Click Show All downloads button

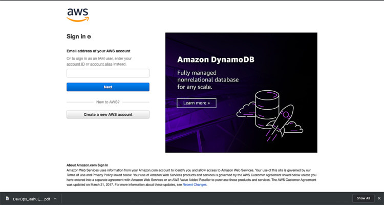(363, 198)
